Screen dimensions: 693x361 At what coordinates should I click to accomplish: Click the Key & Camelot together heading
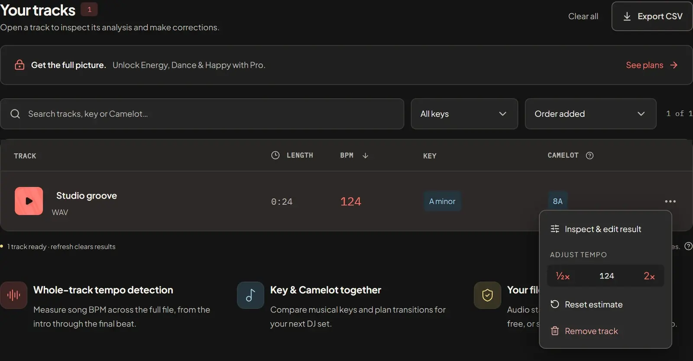click(326, 290)
